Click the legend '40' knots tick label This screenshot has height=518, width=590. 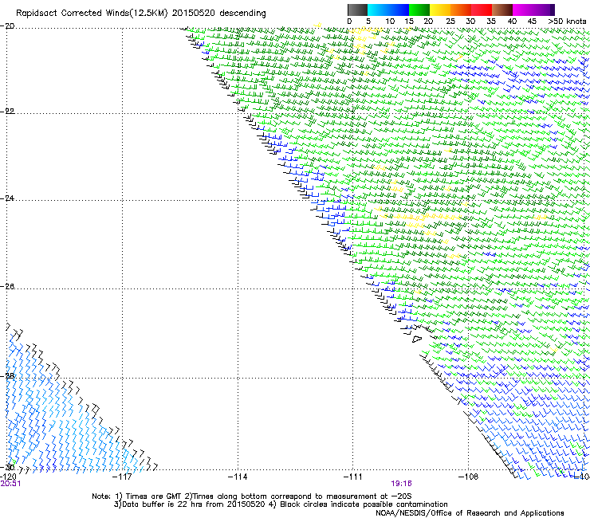512,22
